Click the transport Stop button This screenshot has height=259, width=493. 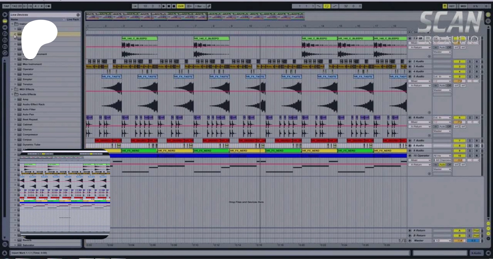pyautogui.click(x=169, y=6)
